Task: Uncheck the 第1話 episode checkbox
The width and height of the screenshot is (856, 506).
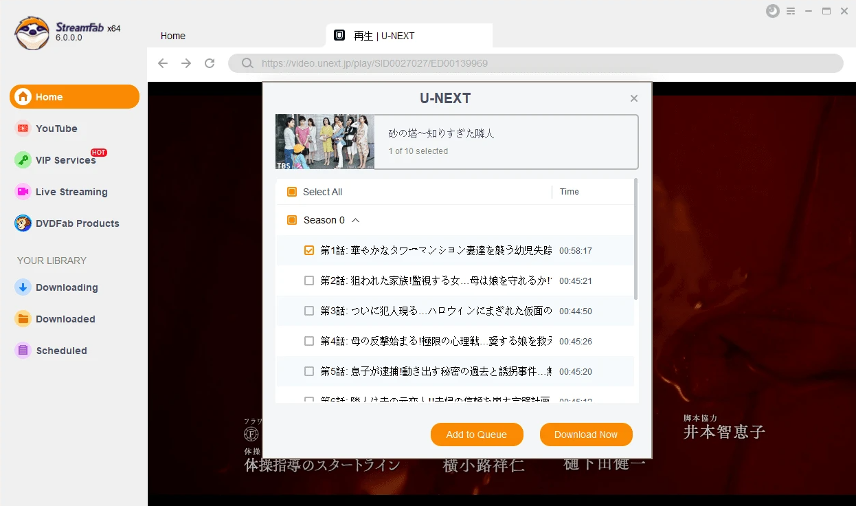Action: [x=309, y=251]
